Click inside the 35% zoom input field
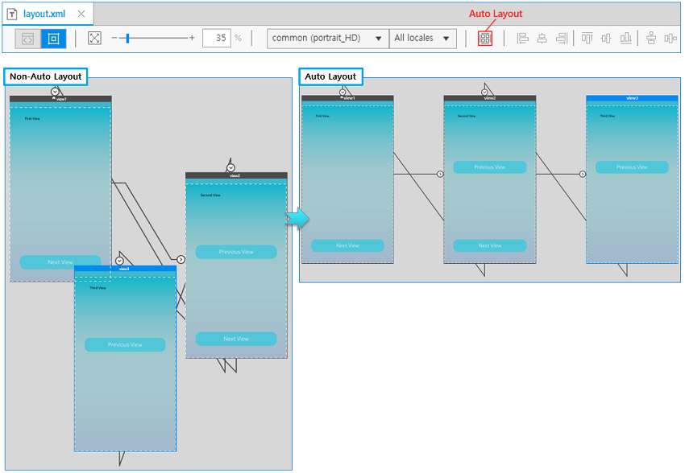The height and width of the screenshot is (473, 685). point(217,38)
